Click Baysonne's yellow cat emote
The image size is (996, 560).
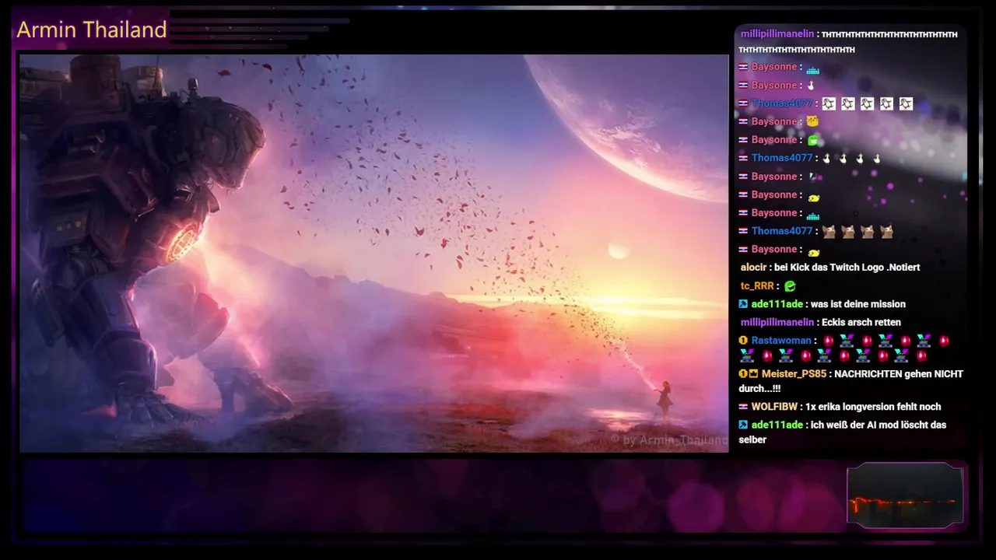point(812,122)
